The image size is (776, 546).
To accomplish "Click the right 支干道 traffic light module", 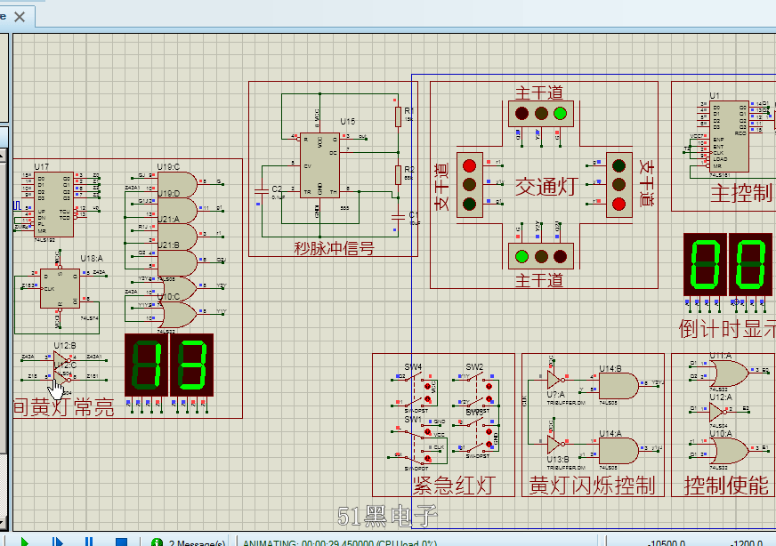I will [619, 185].
